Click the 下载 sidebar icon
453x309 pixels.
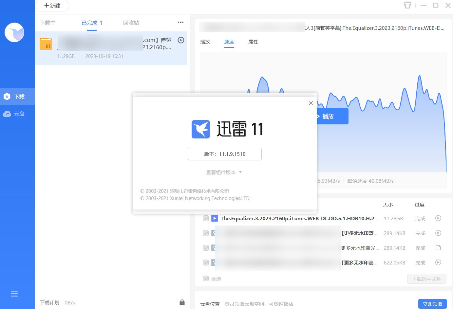pos(7,97)
